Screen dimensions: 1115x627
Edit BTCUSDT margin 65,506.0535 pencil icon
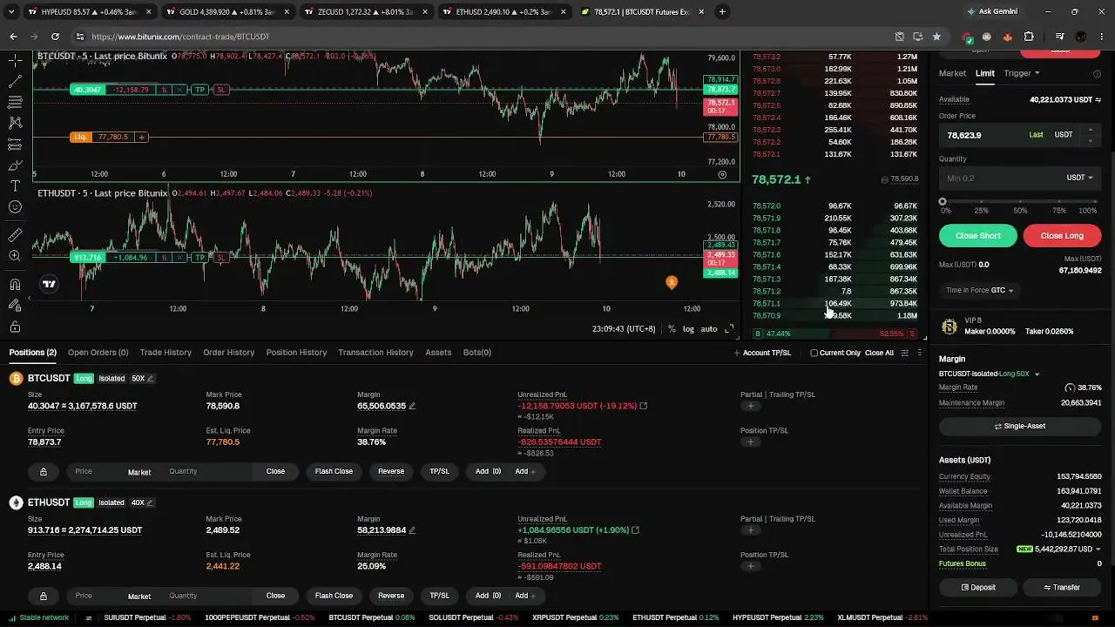412,406
